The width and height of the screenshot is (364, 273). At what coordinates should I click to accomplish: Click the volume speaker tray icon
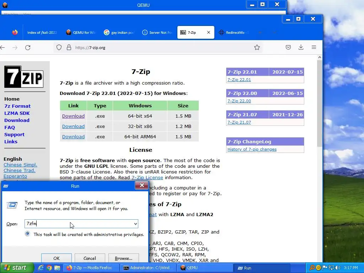(x=338, y=268)
